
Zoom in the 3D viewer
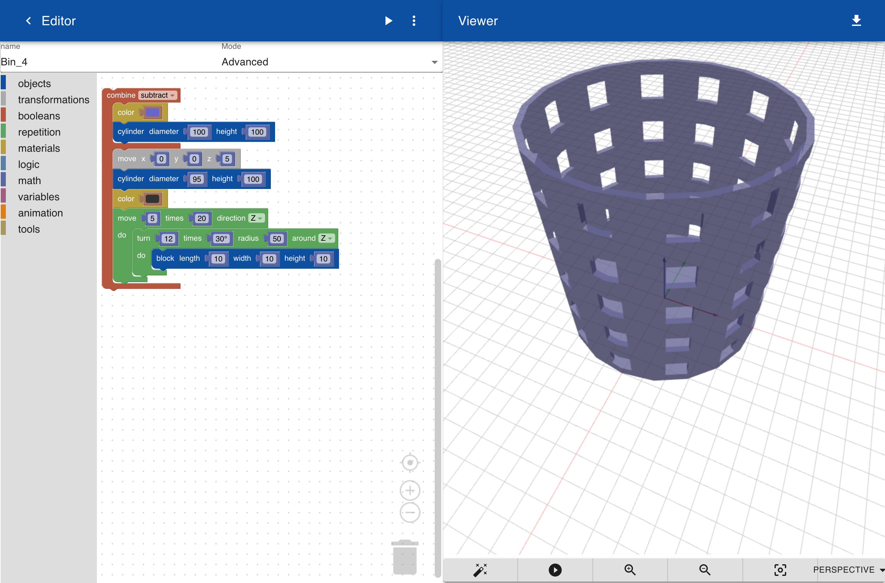pos(630,570)
